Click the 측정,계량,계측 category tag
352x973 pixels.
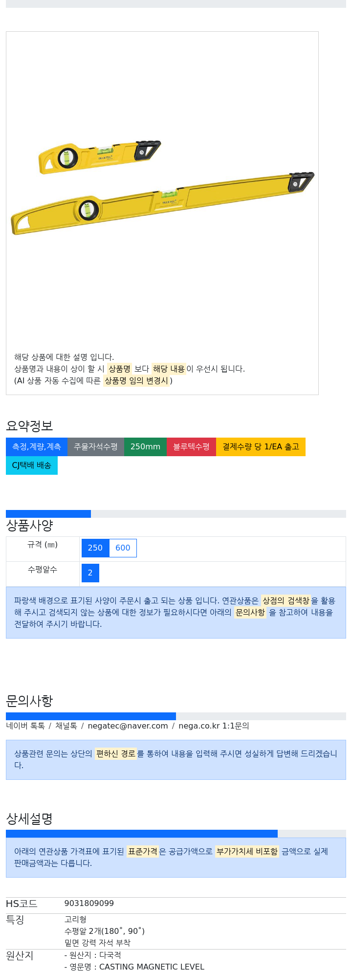pos(37,447)
